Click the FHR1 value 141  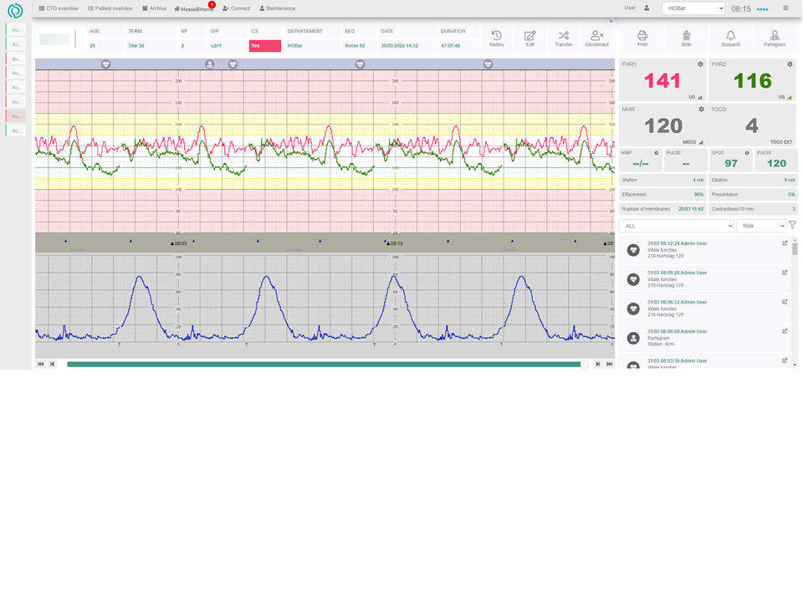coord(662,81)
